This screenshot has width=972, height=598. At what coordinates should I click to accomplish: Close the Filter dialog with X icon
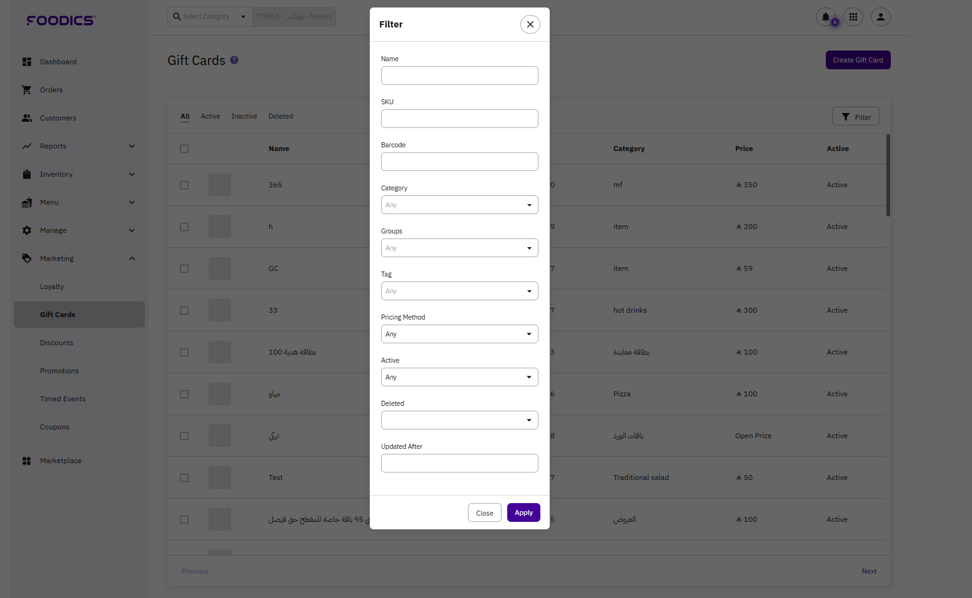530,24
